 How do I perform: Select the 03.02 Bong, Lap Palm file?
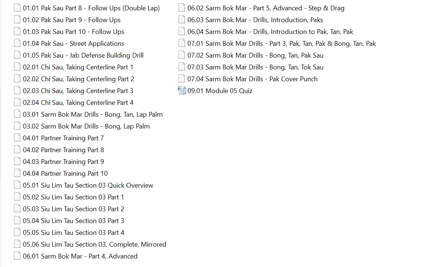coord(86,126)
